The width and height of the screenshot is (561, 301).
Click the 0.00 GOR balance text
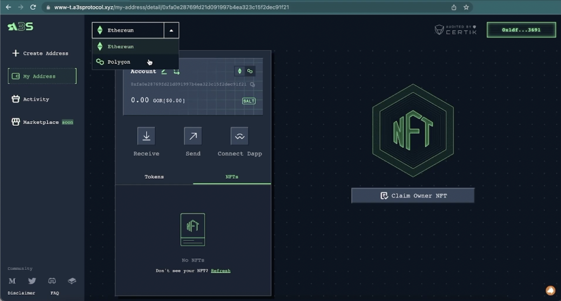158,100
